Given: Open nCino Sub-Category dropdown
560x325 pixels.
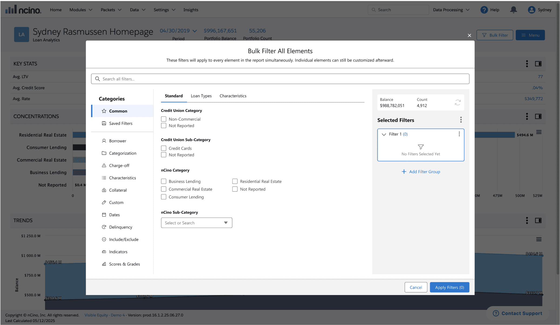Looking at the screenshot, I should tap(196, 223).
